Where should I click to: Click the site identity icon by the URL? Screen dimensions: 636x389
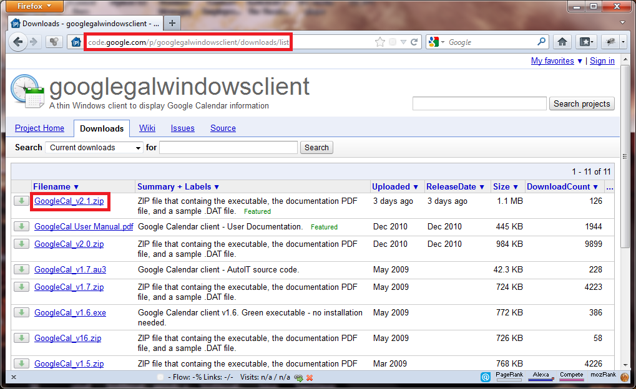(x=76, y=42)
